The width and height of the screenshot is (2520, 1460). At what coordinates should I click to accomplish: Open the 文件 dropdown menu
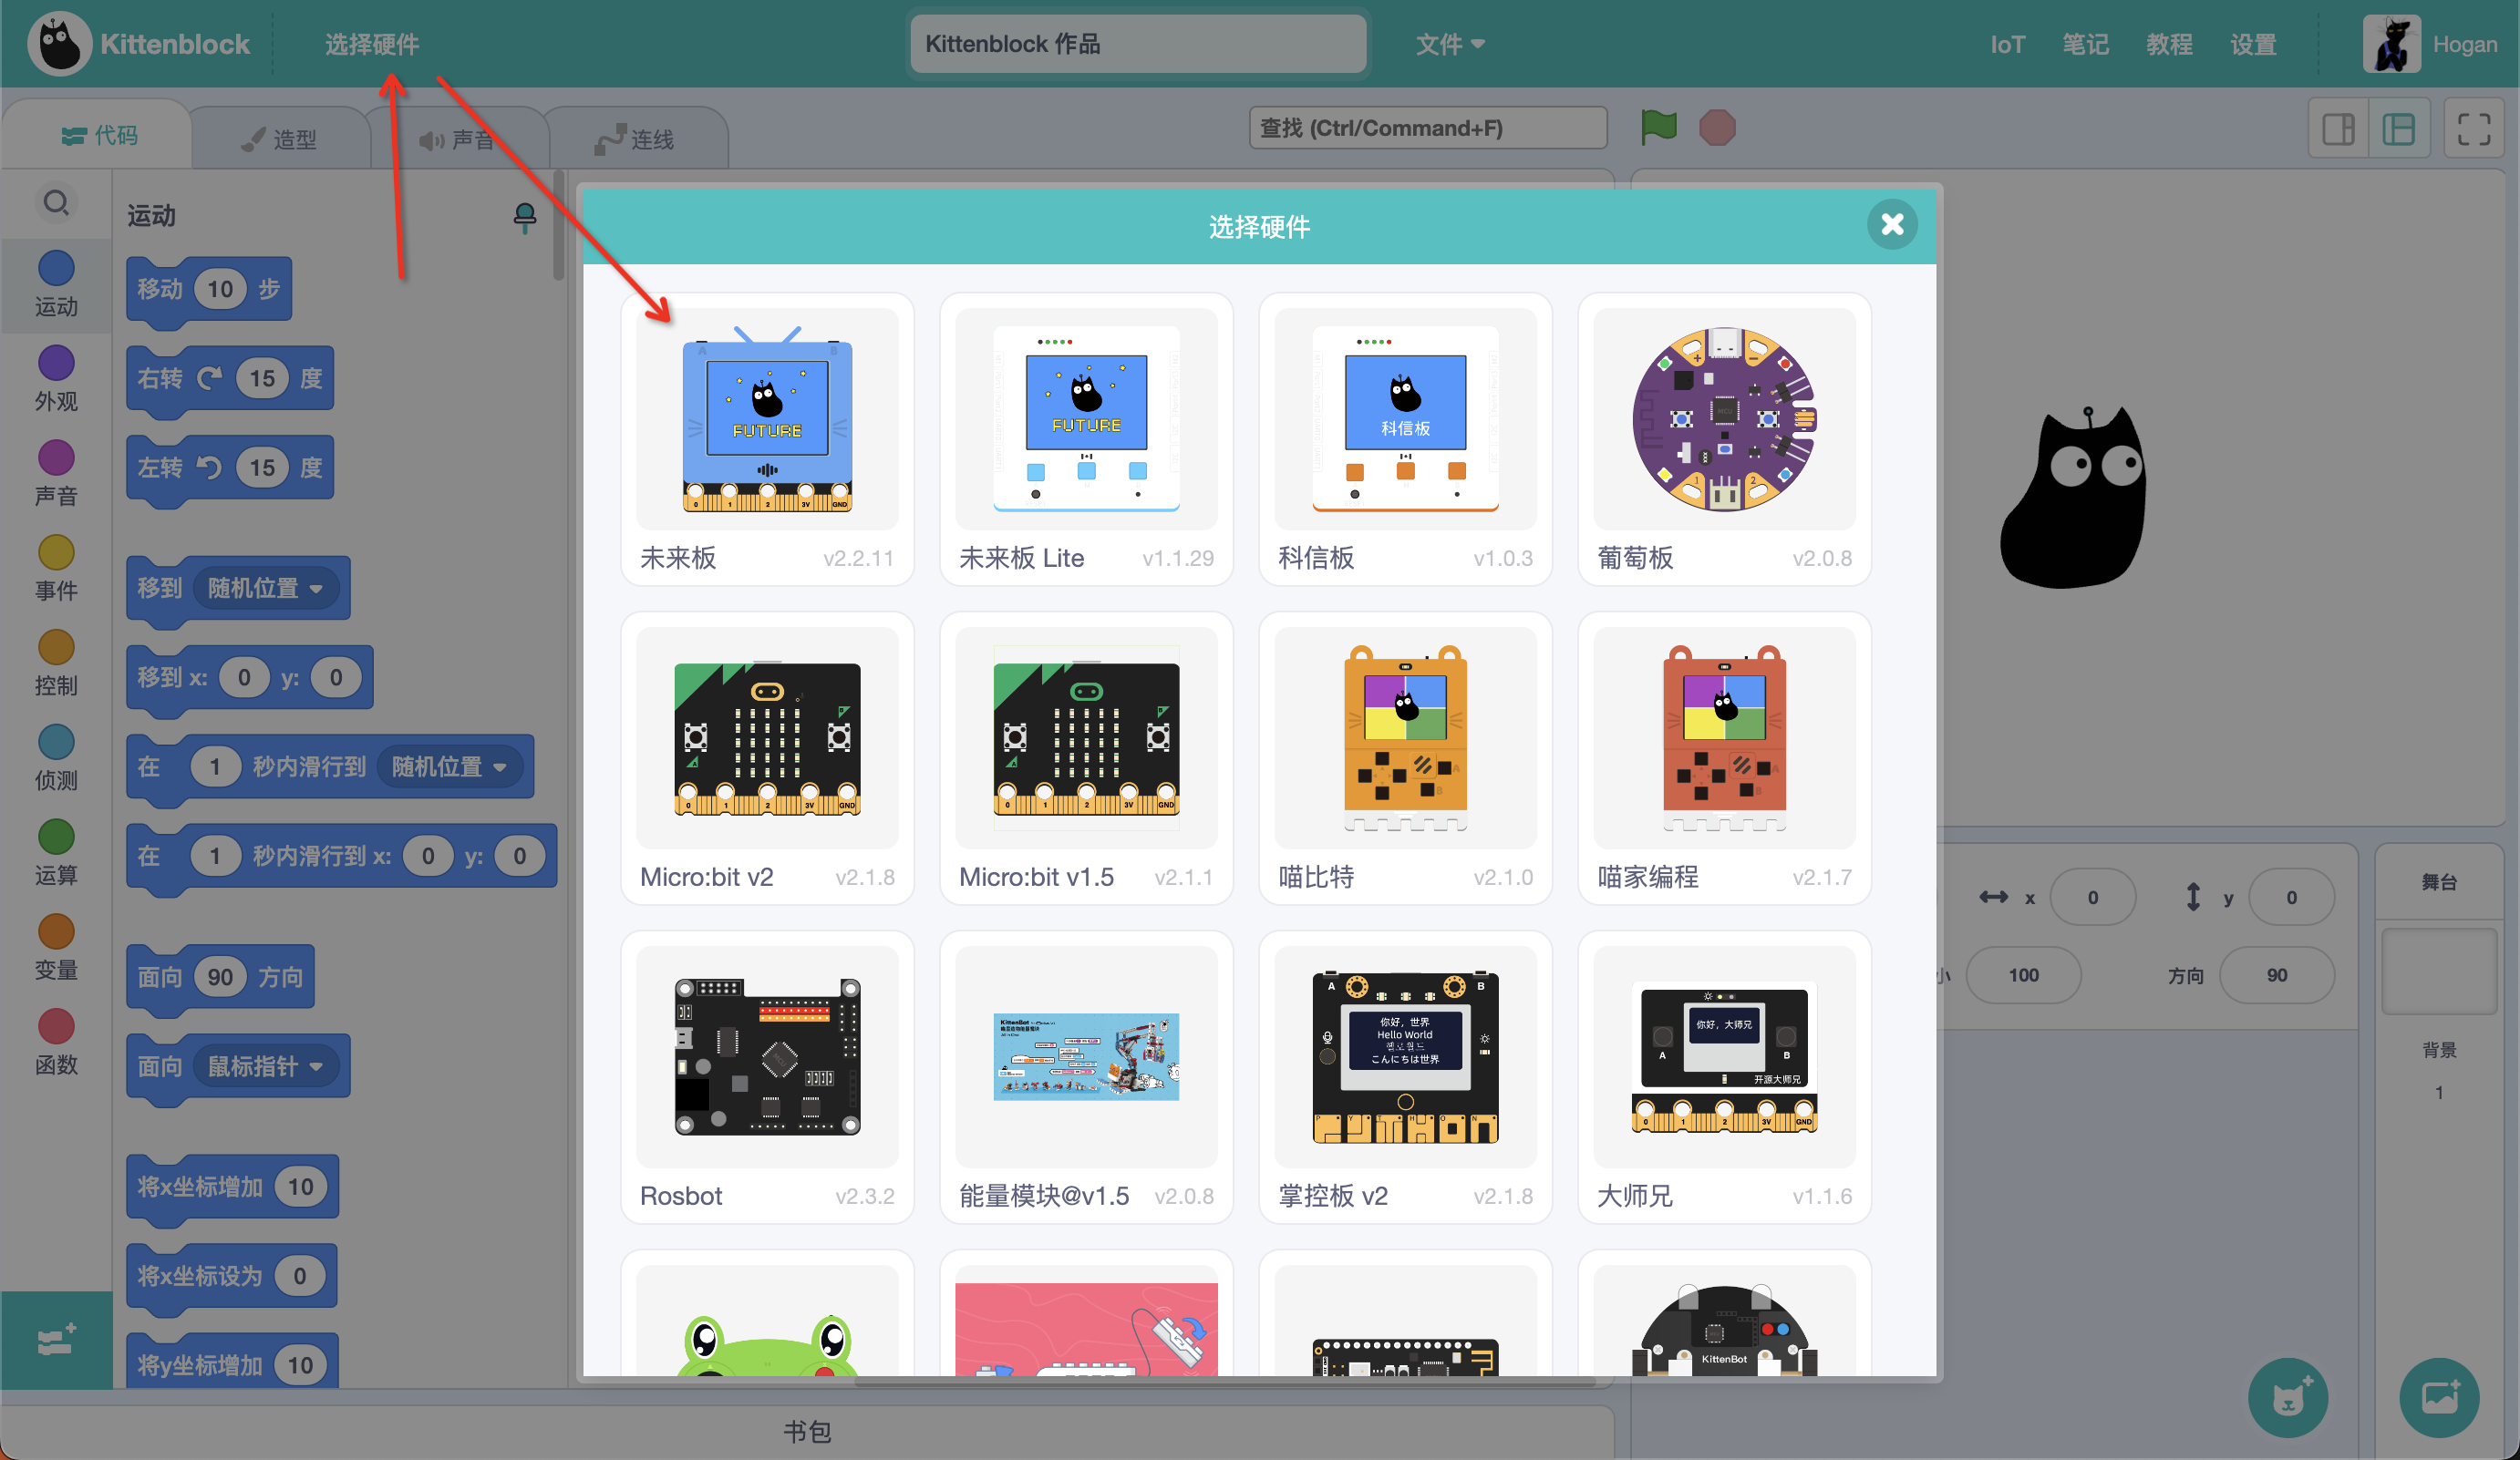[x=1449, y=44]
